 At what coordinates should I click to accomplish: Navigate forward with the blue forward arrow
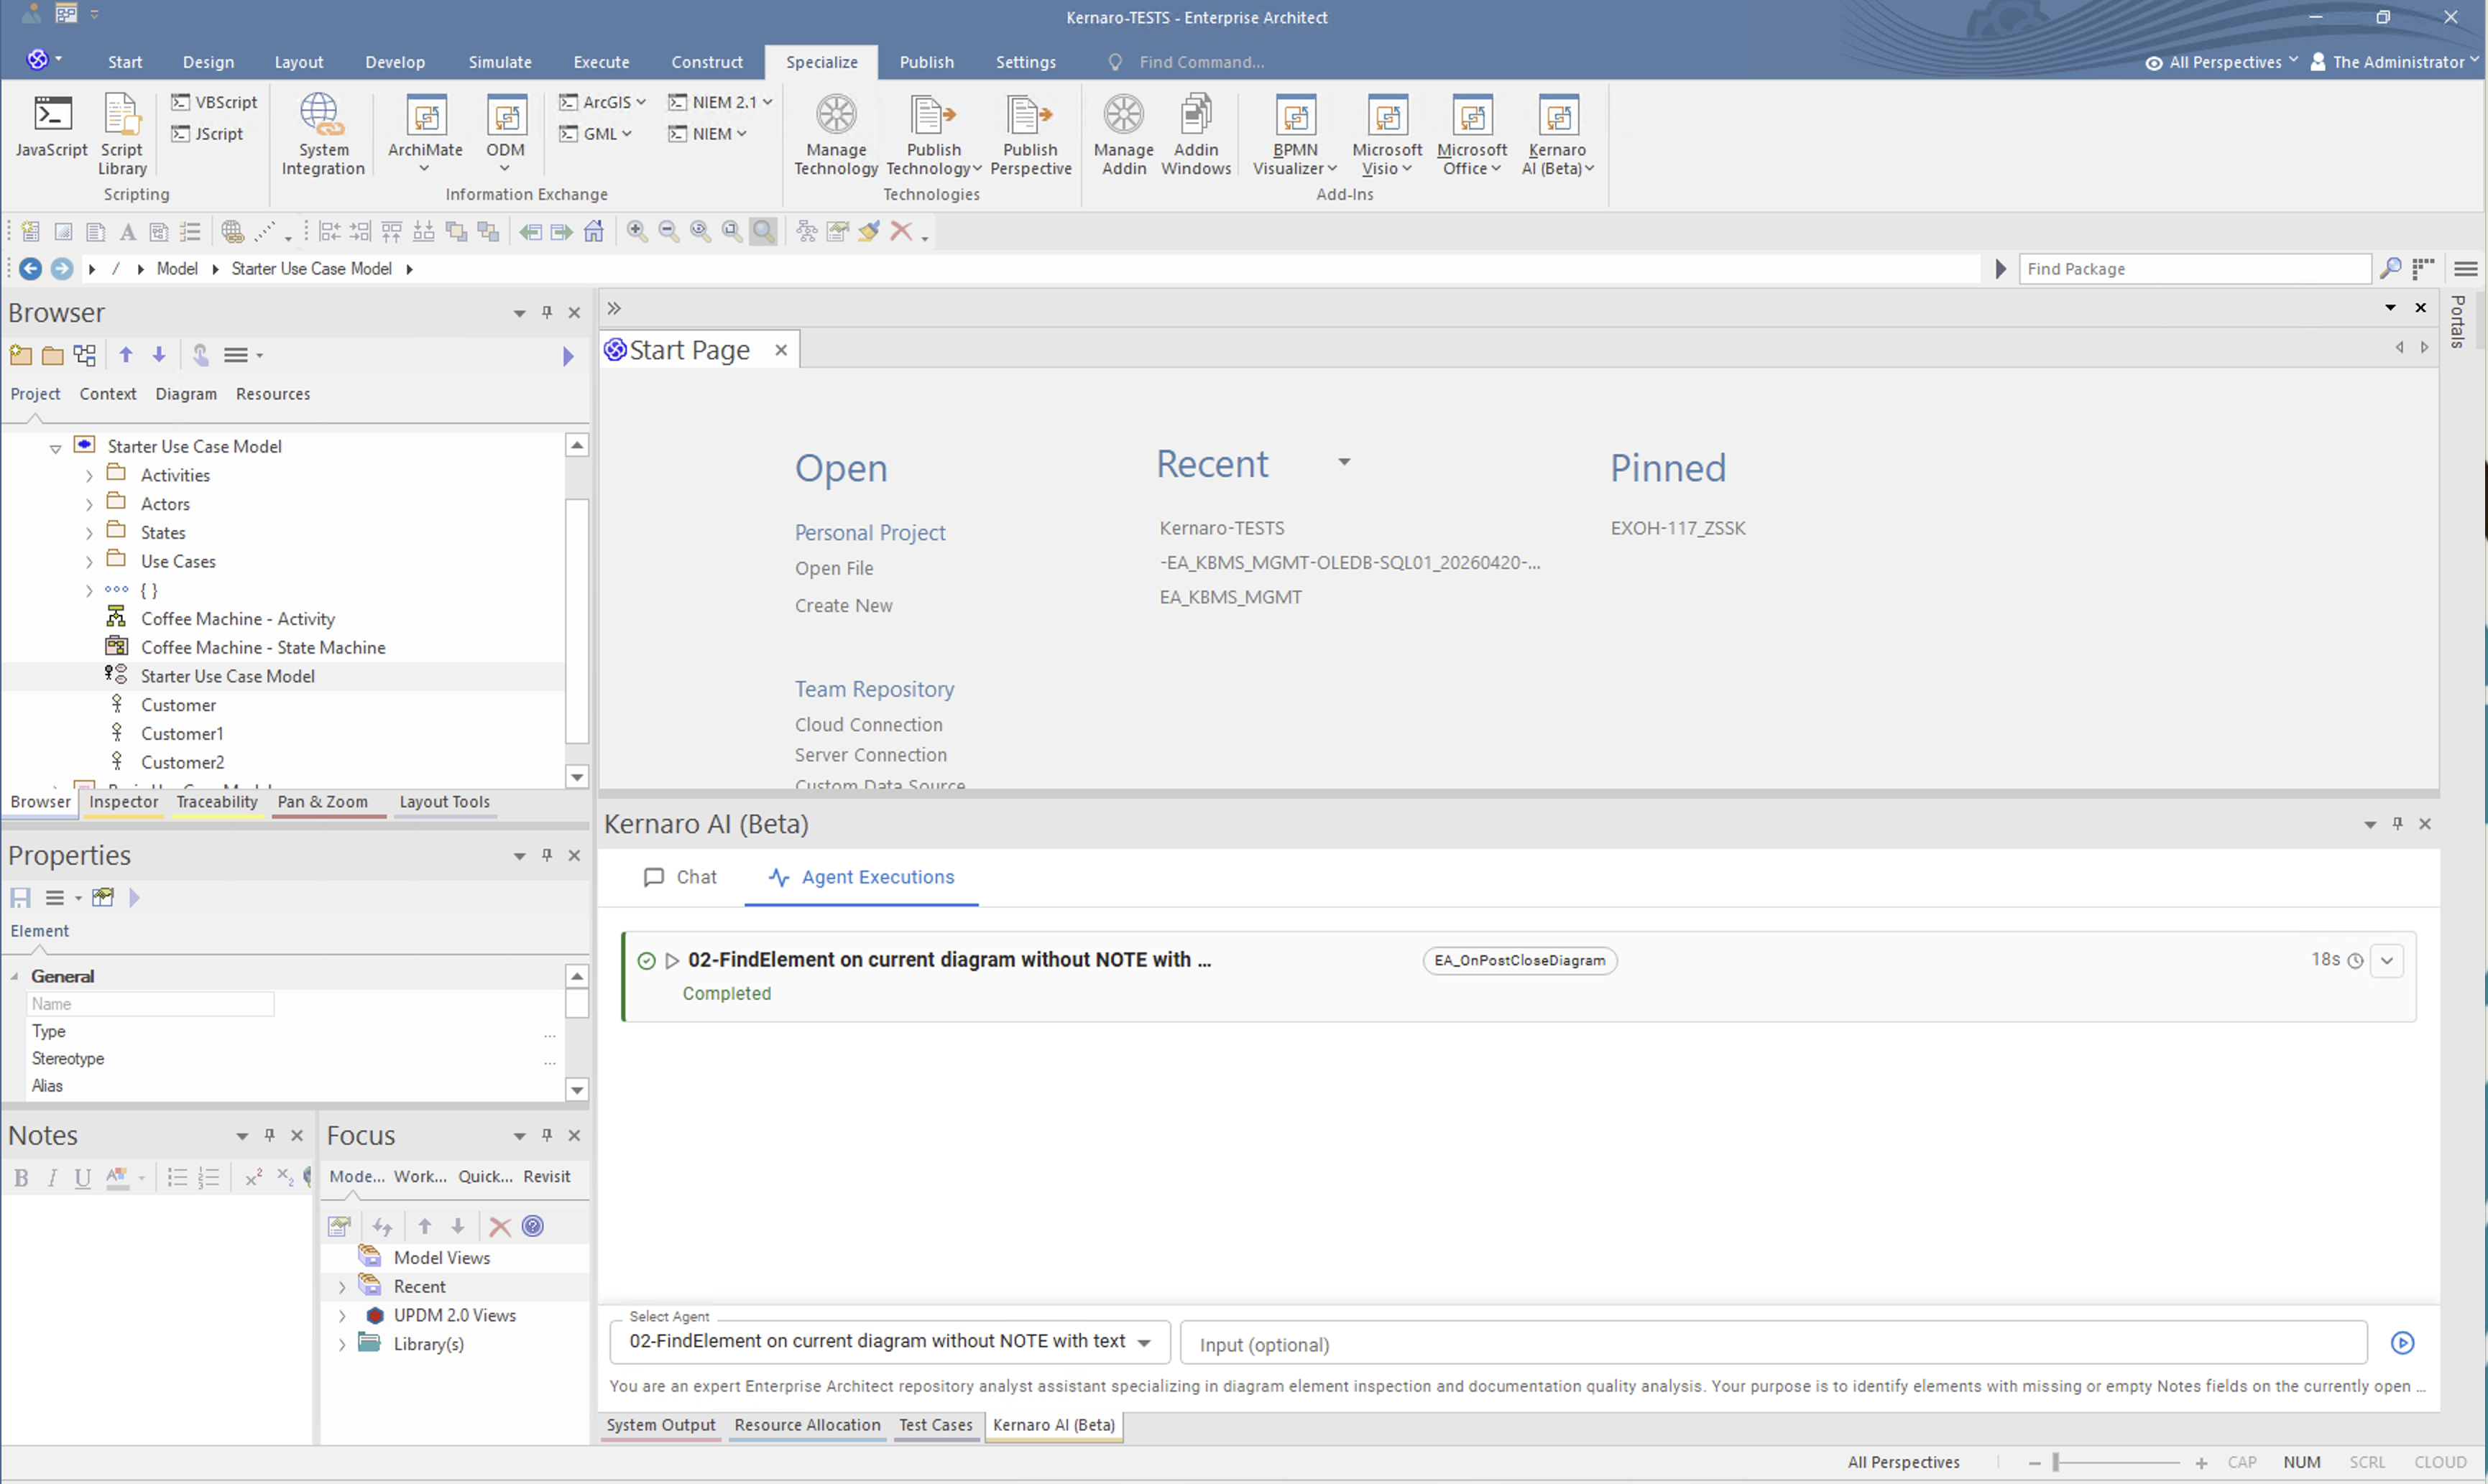(62, 269)
